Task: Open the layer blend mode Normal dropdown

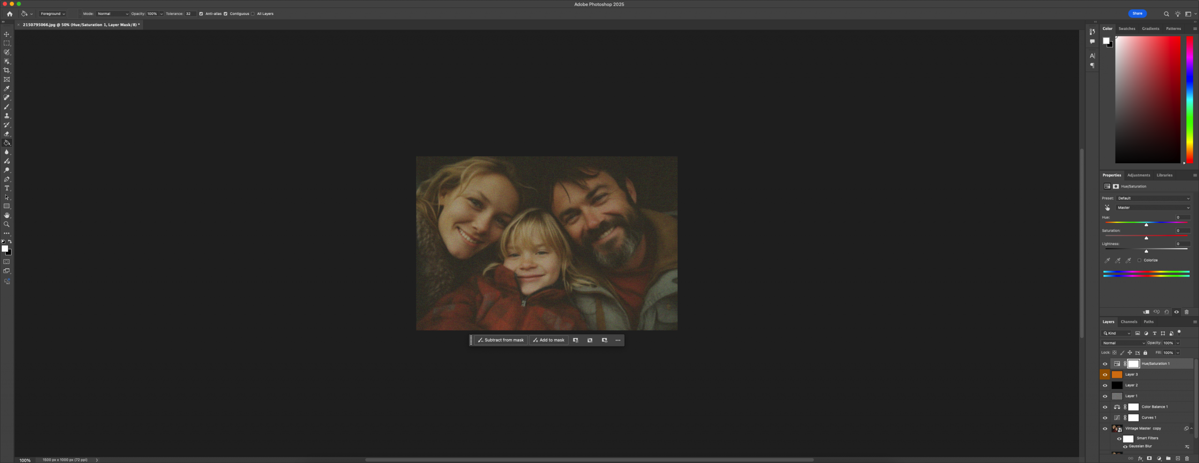Action: (x=1124, y=343)
